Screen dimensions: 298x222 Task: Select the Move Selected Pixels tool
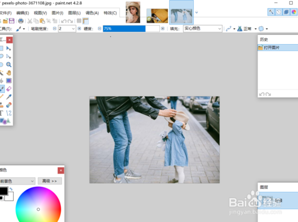pos(8,48)
